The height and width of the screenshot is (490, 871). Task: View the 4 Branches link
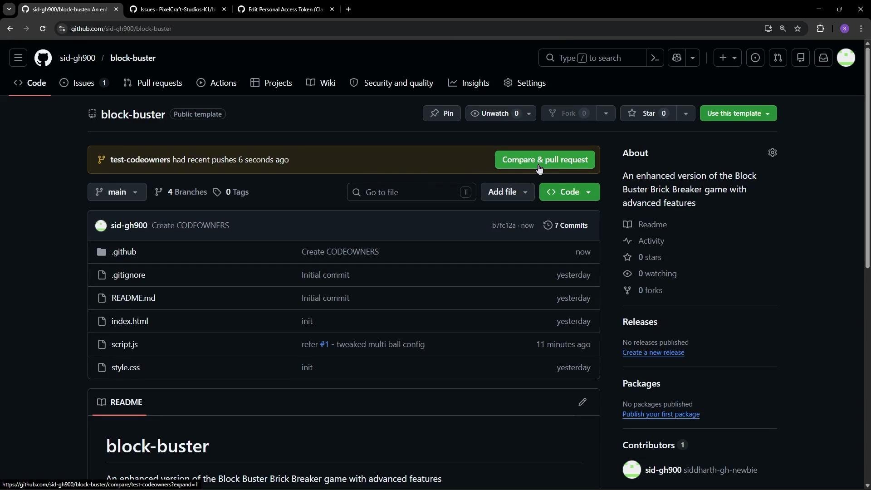181,192
